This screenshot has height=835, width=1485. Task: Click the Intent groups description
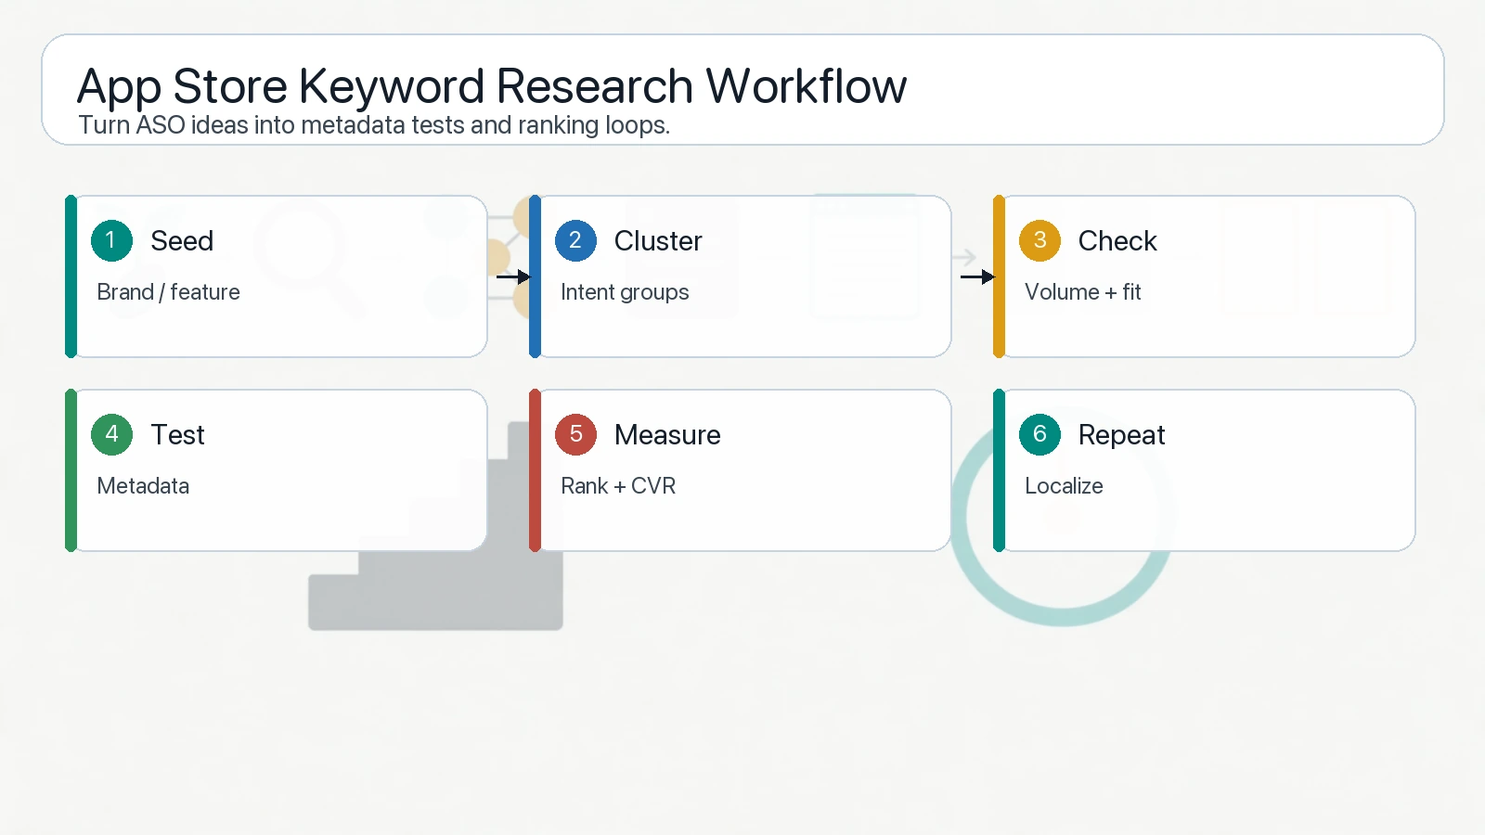pyautogui.click(x=625, y=292)
